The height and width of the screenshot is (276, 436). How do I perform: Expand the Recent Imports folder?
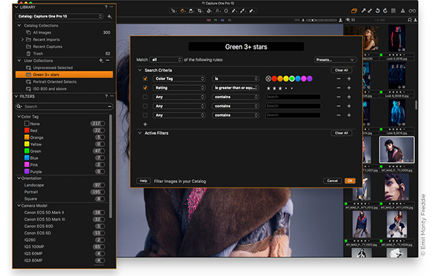tap(23, 39)
